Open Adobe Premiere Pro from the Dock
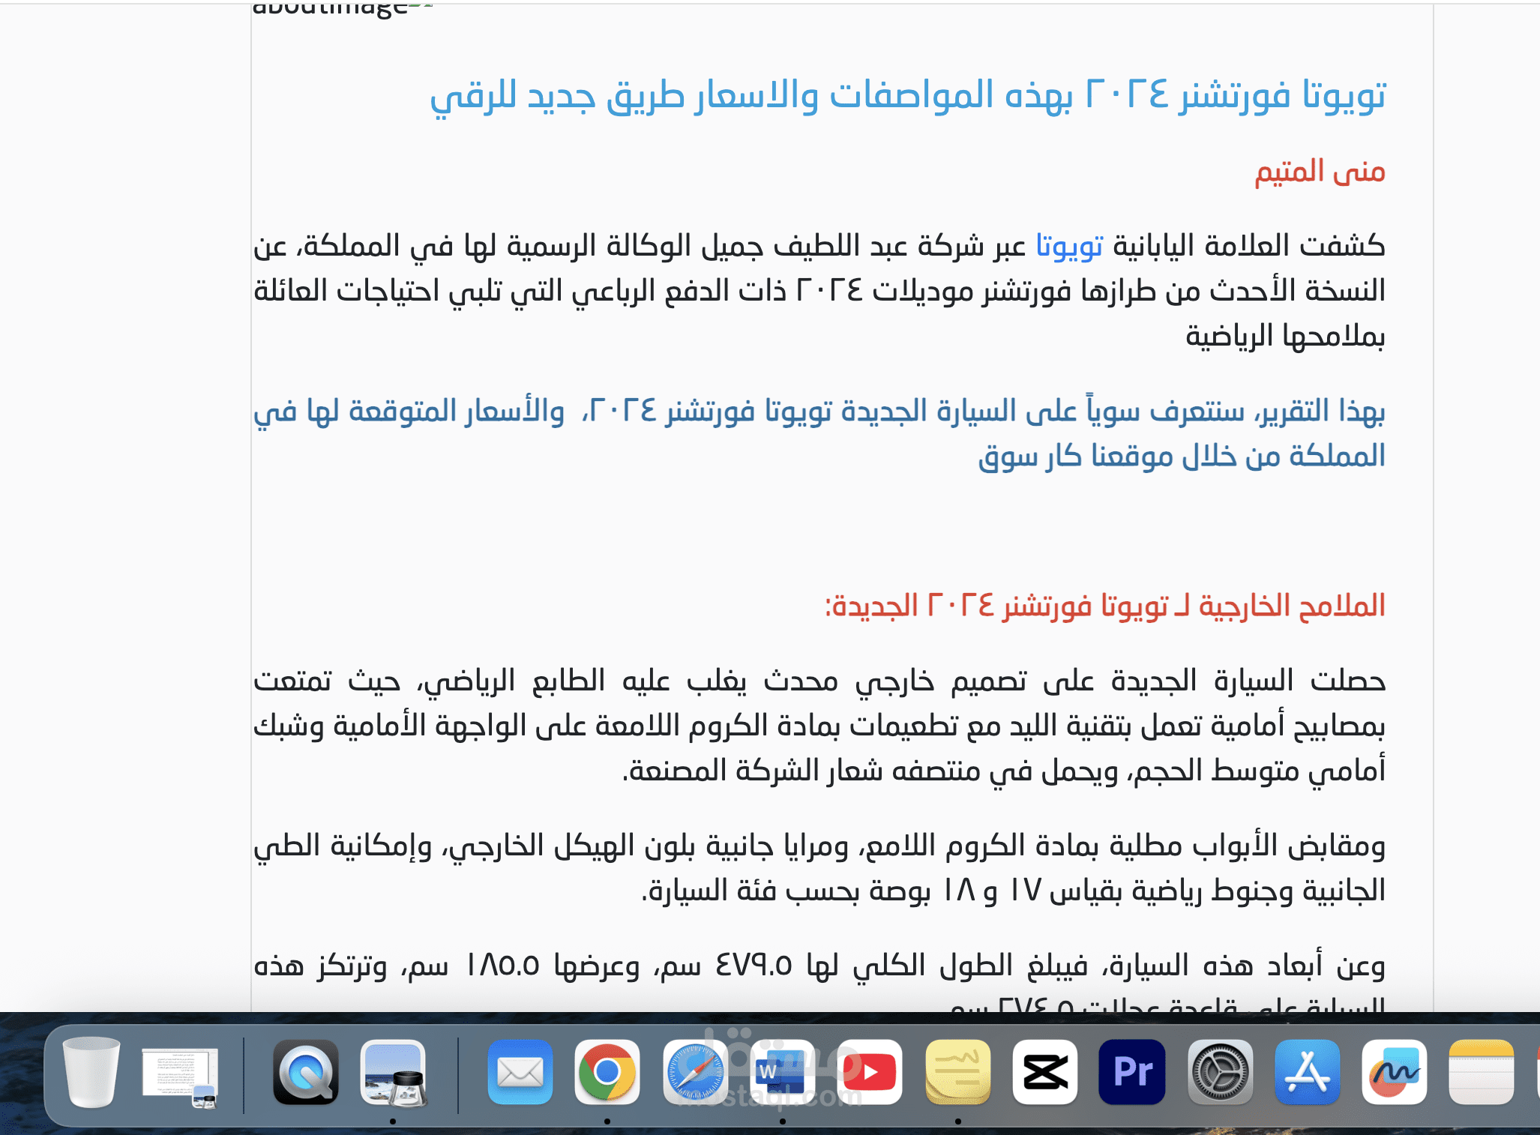The width and height of the screenshot is (1540, 1135). pos(1132,1072)
